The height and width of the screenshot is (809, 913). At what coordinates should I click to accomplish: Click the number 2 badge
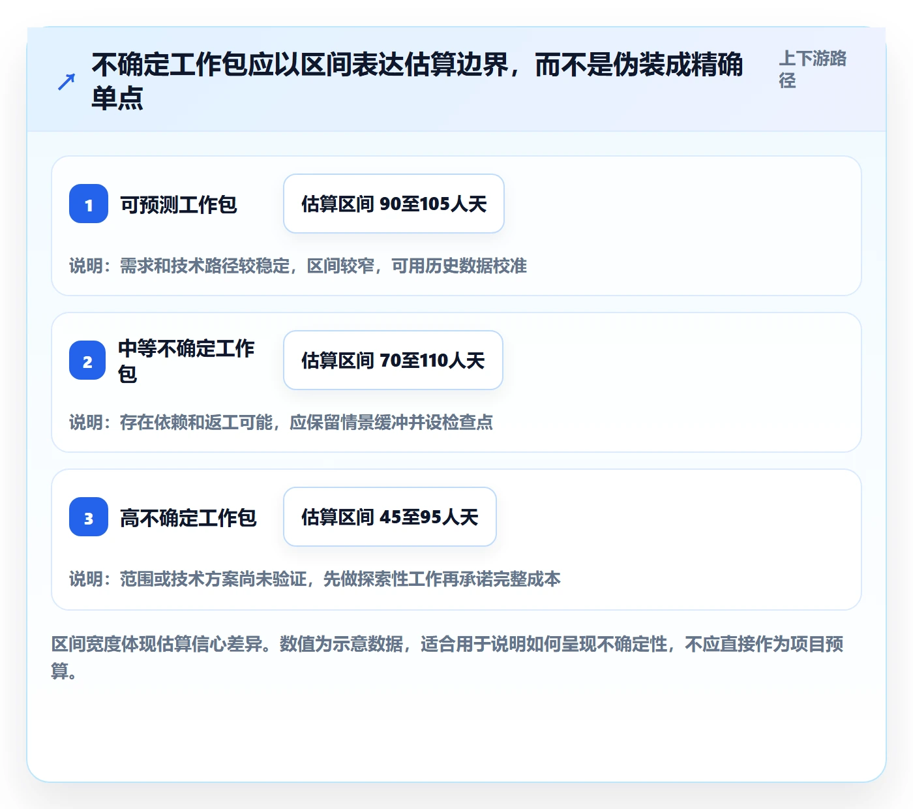[x=87, y=360]
